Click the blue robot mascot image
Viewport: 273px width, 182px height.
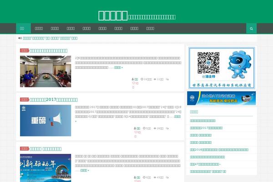(x=239, y=65)
